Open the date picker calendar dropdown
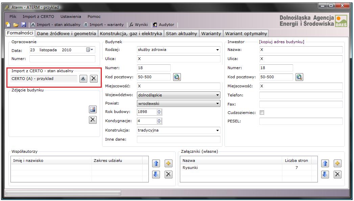354x201 pixels. [x=90, y=50]
